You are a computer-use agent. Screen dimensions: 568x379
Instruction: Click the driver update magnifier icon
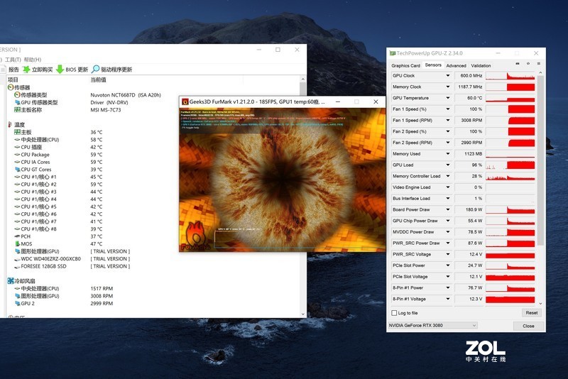(x=95, y=70)
